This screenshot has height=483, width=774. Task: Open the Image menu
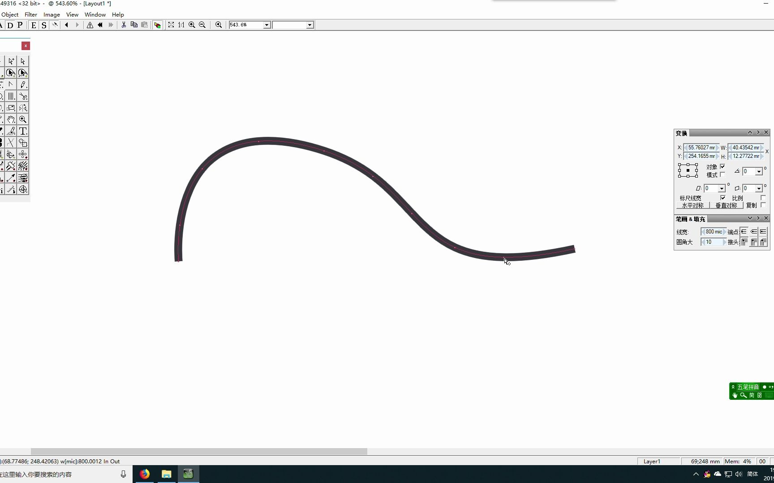pyautogui.click(x=52, y=15)
